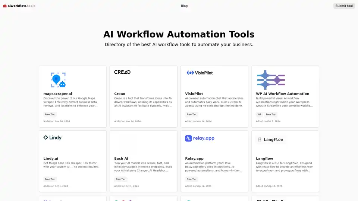Click Free Tier tag on Lindy.ai card
This screenshot has height=201, width=358.
tap(50, 179)
